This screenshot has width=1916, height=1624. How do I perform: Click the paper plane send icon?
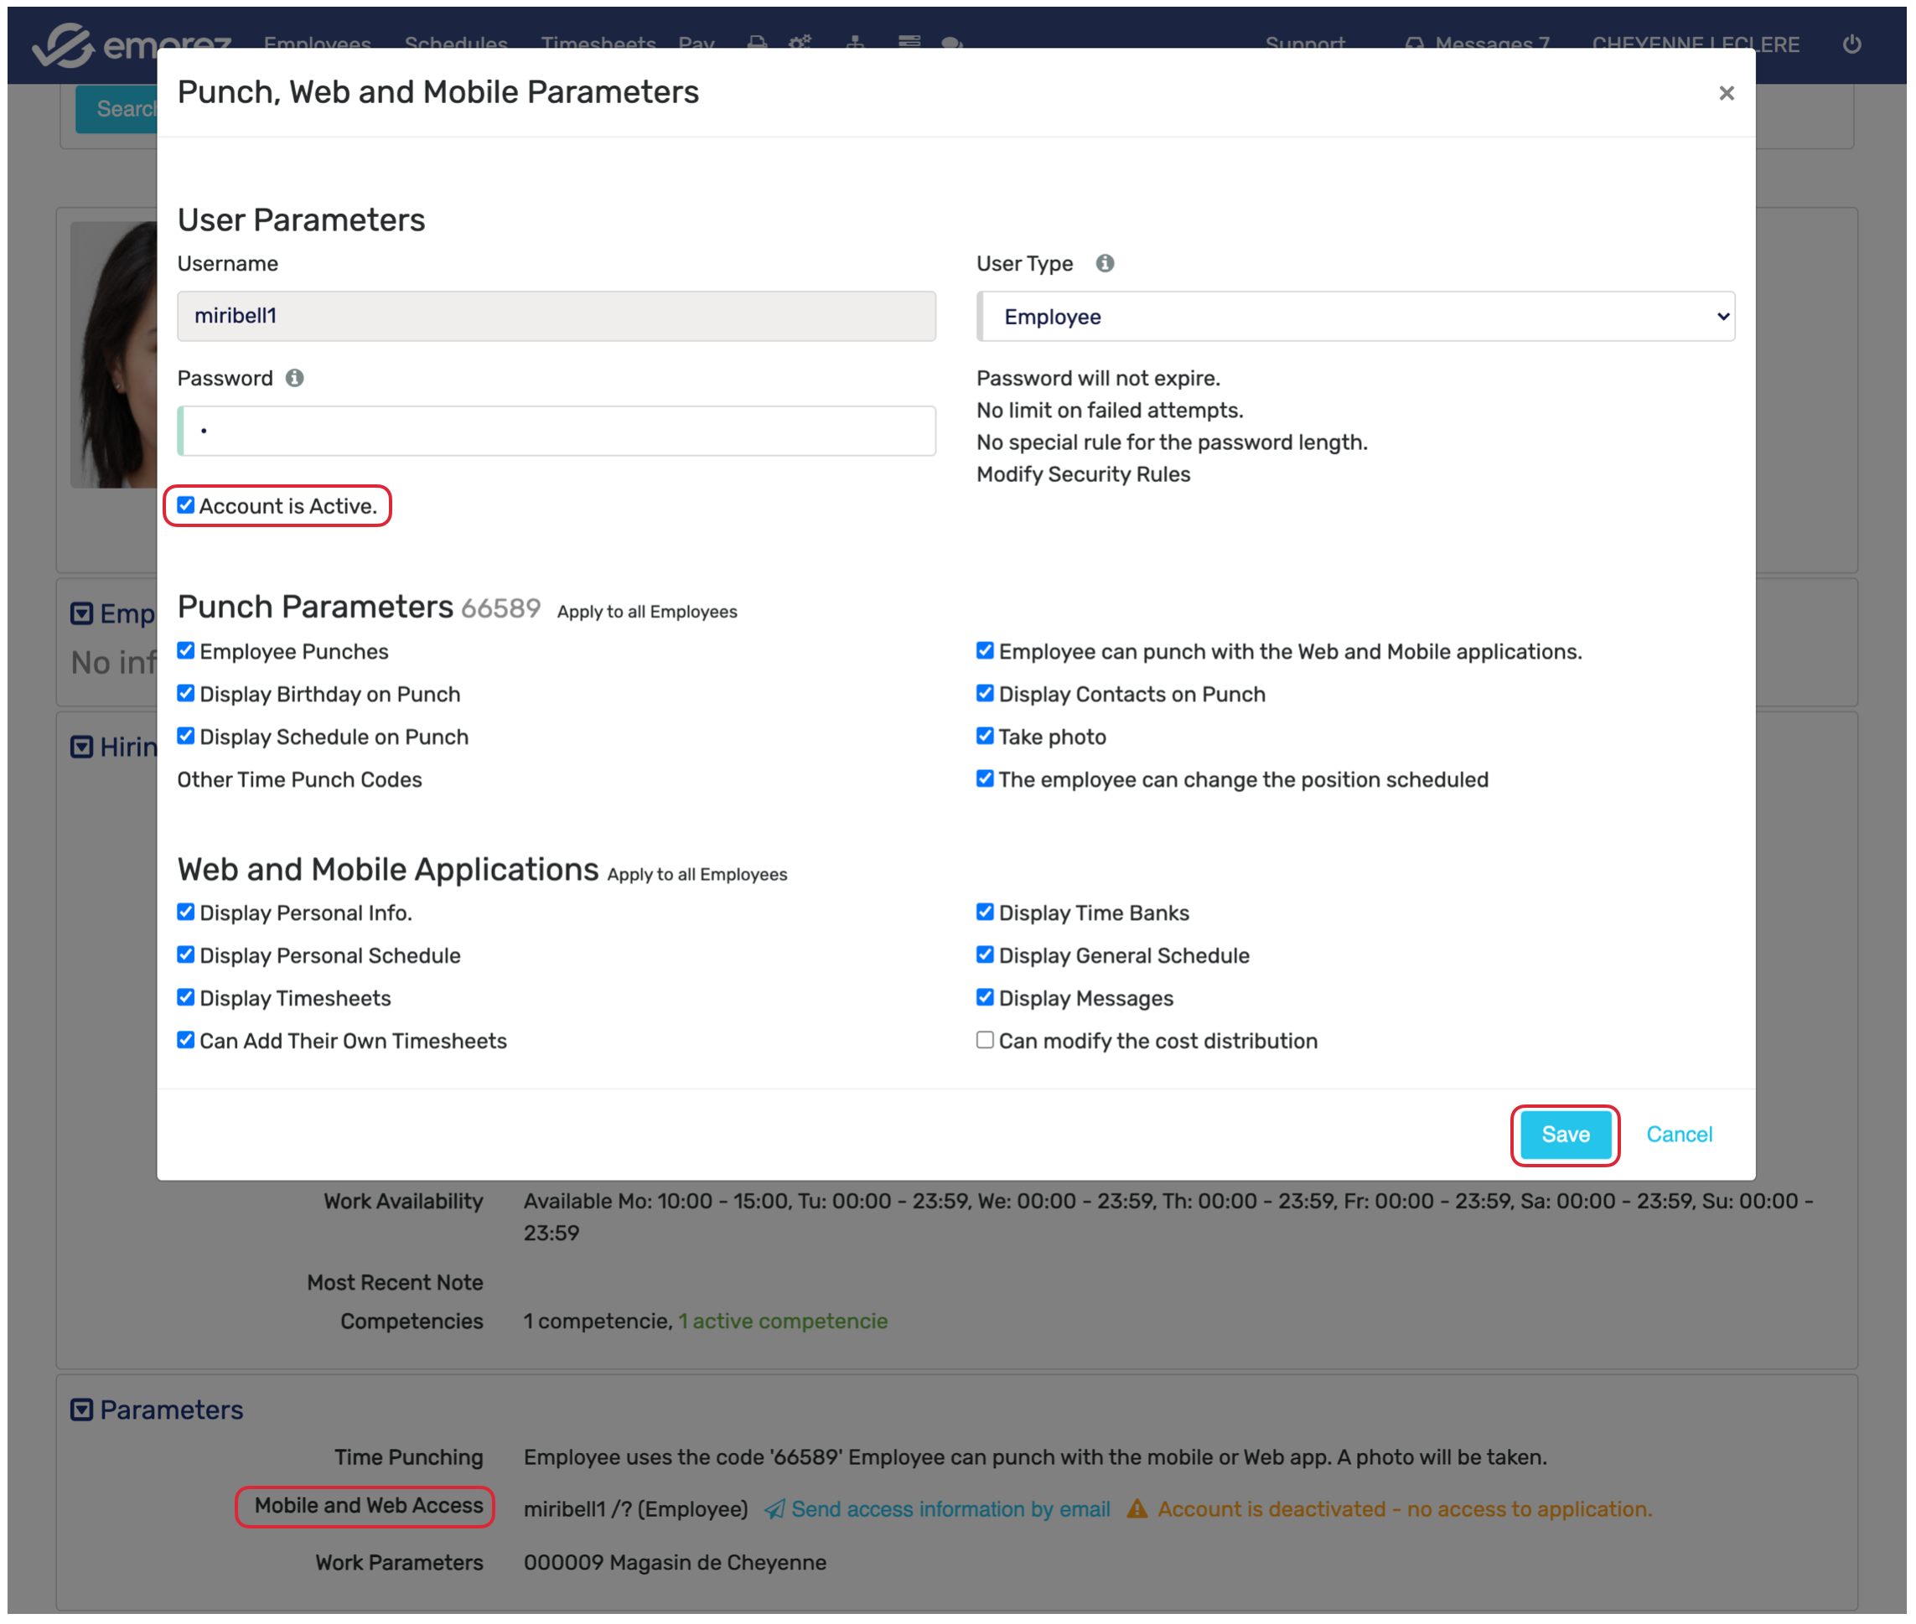click(x=775, y=1510)
